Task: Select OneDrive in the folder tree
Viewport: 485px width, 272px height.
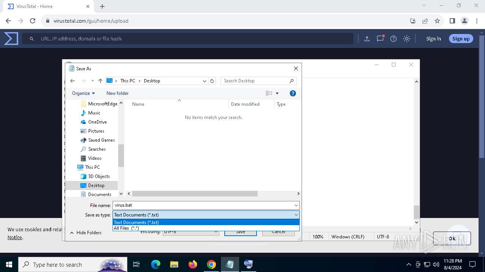Action: click(x=97, y=122)
